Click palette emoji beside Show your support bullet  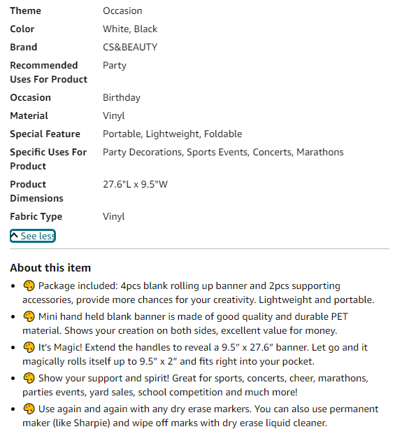pos(29,378)
